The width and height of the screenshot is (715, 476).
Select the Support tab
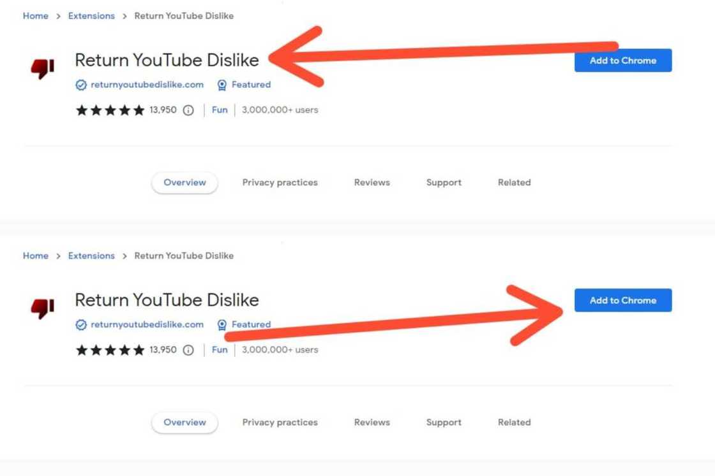[443, 182]
